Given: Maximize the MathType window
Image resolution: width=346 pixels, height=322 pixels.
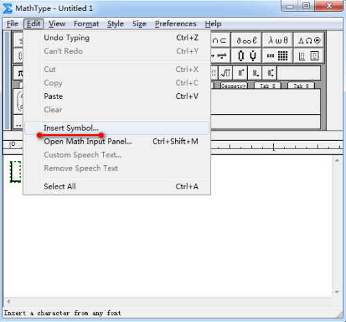Looking at the screenshot, I should click(306, 6).
